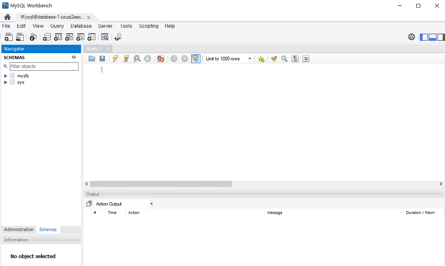The height and width of the screenshot is (266, 445).
Task: Click the scroll-right arrow of editor
Action: pos(441,184)
